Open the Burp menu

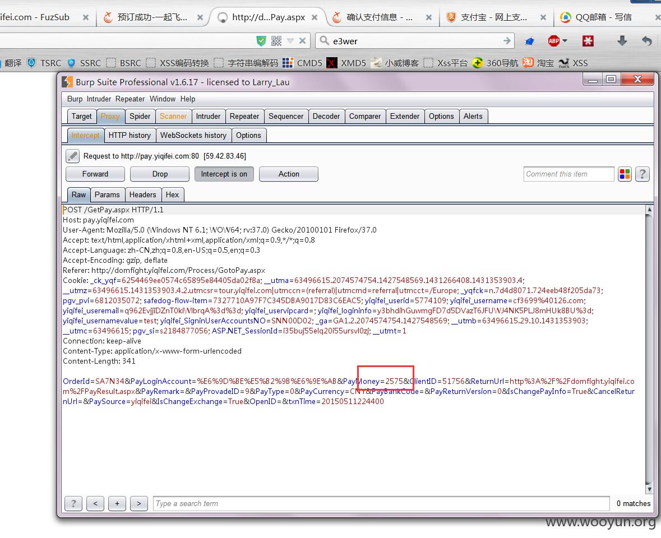75,99
